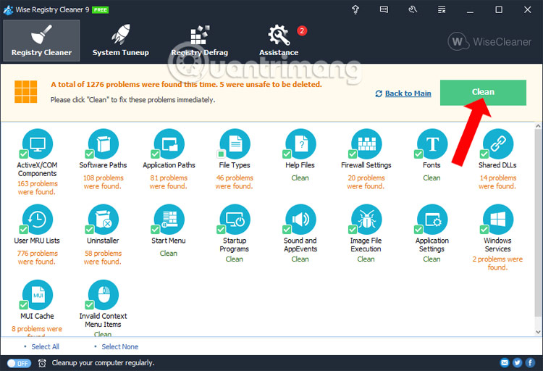Click the WiseCleaner logo
Image resolution: width=543 pixels, height=371 pixels.
pos(489,41)
